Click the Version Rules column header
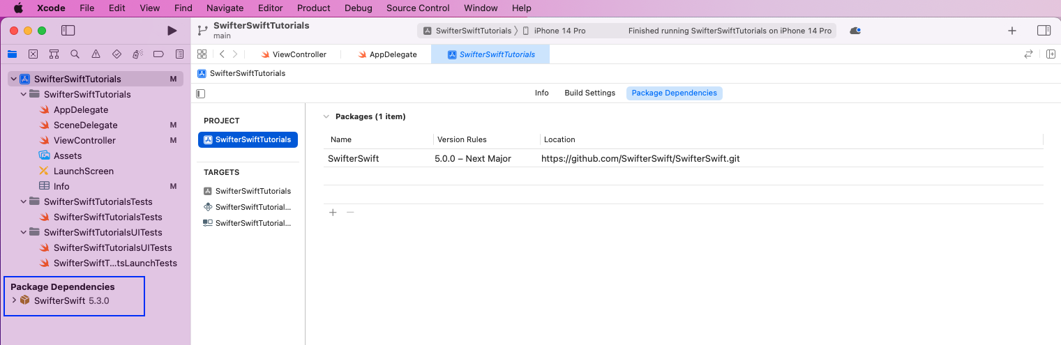The image size is (1061, 345). [462, 140]
